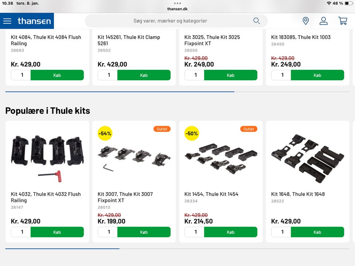Select quantity box for Kit 4084
Screen dimensions: 355x266
(21, 75)
